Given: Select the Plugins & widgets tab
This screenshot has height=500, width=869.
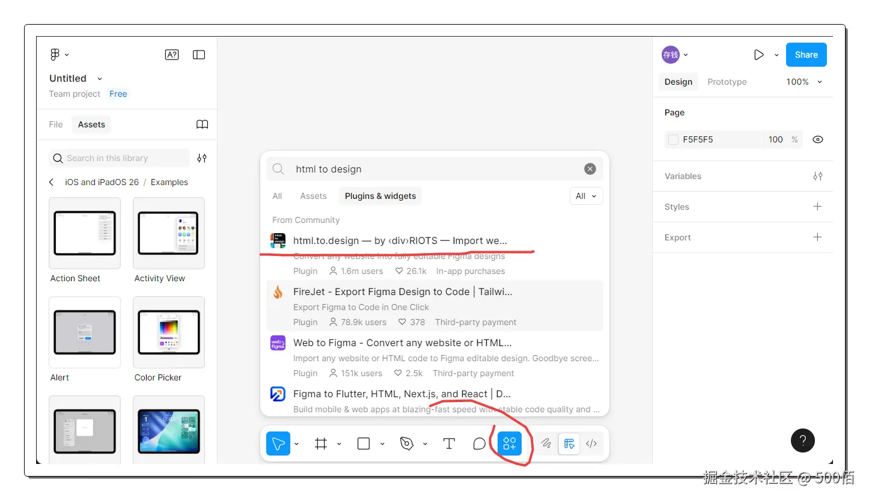Looking at the screenshot, I should pos(380,196).
